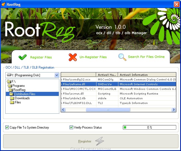Toggle Verify Process Status checkbox
181x151 pixels.
coord(71,127)
